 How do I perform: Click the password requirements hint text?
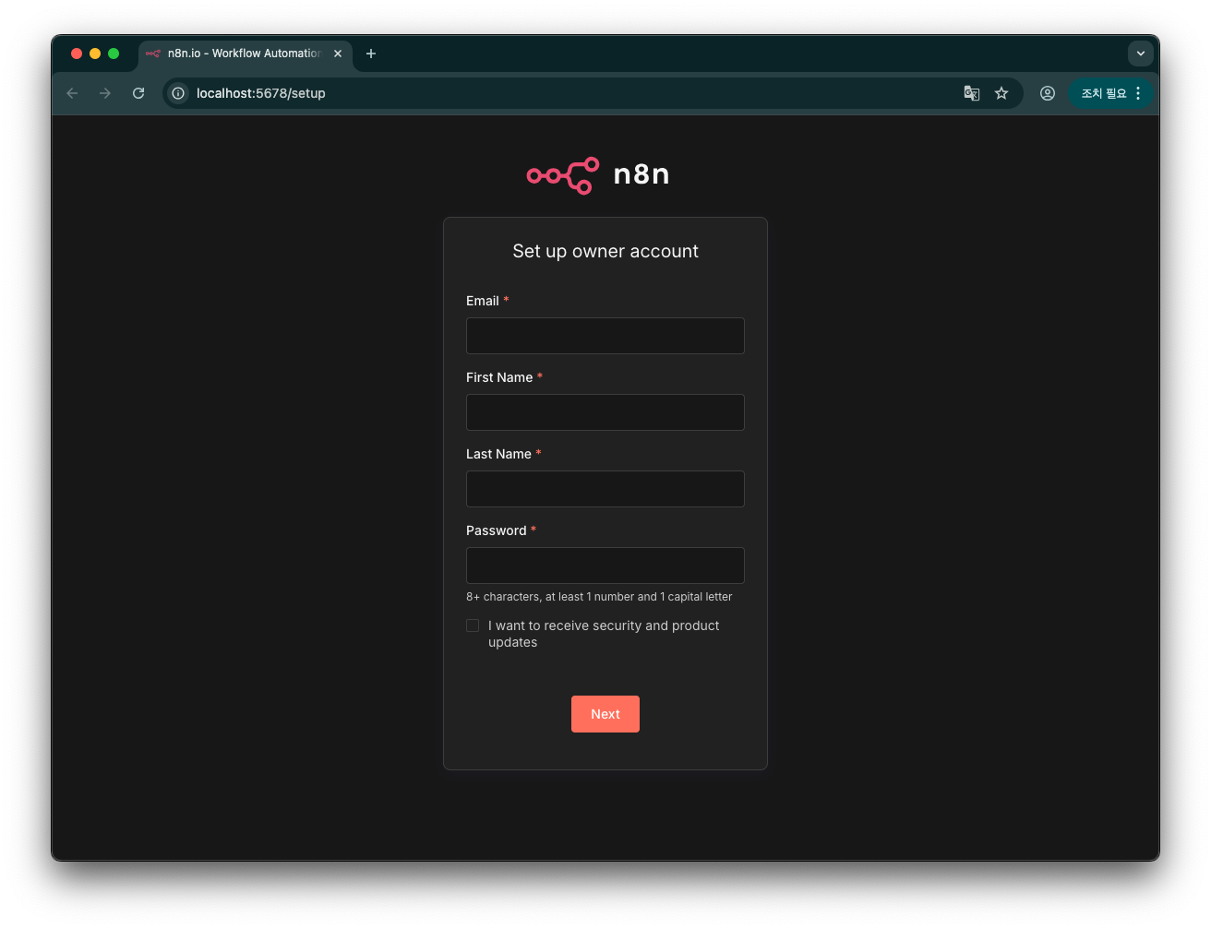599,597
